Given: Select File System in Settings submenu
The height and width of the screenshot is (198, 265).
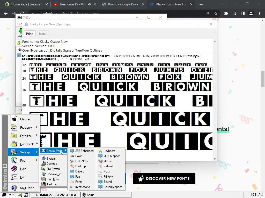Looking at the screenshot, I should pos(54,169).
